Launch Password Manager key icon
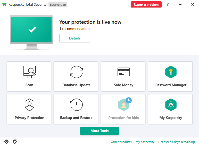 (x=171, y=72)
